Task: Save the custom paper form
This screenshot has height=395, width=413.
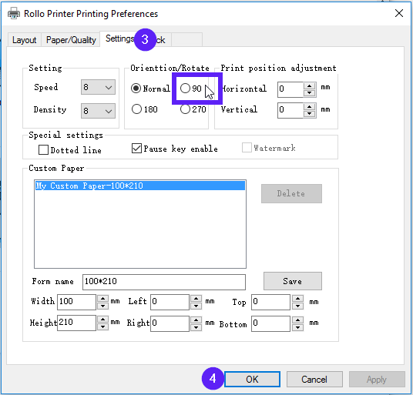Action: [x=292, y=281]
